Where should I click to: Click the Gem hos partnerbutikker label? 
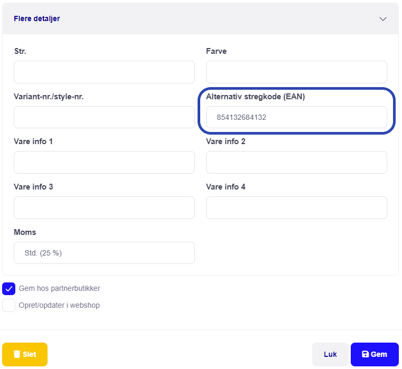(60, 289)
